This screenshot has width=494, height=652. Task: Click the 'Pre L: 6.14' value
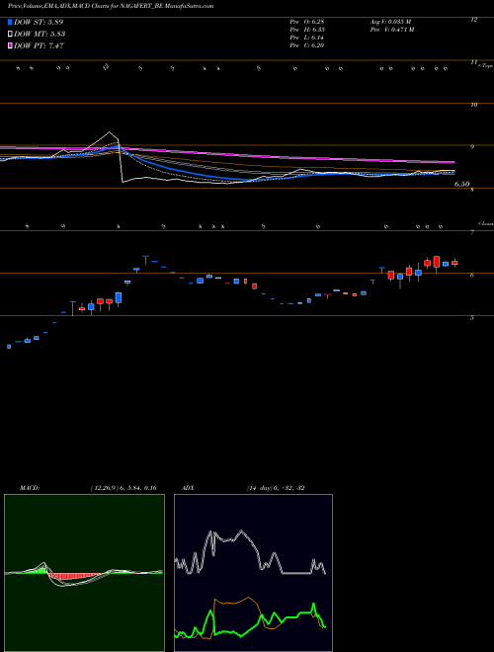click(307, 38)
